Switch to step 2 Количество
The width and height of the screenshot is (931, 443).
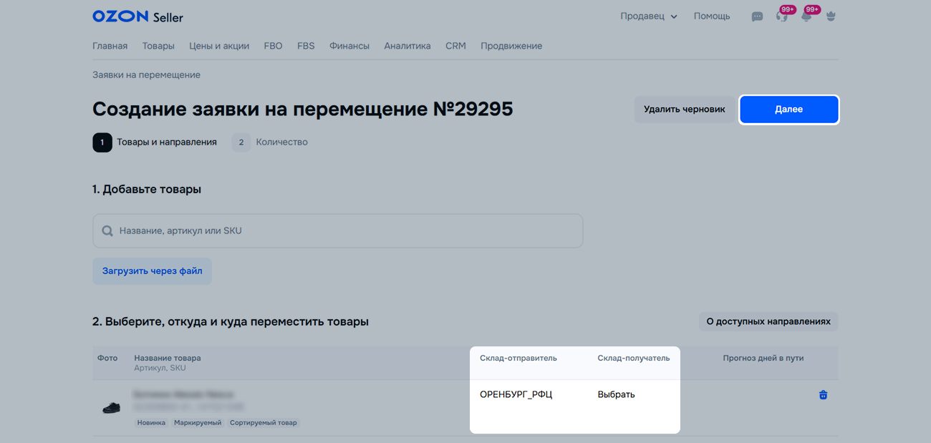(x=271, y=142)
